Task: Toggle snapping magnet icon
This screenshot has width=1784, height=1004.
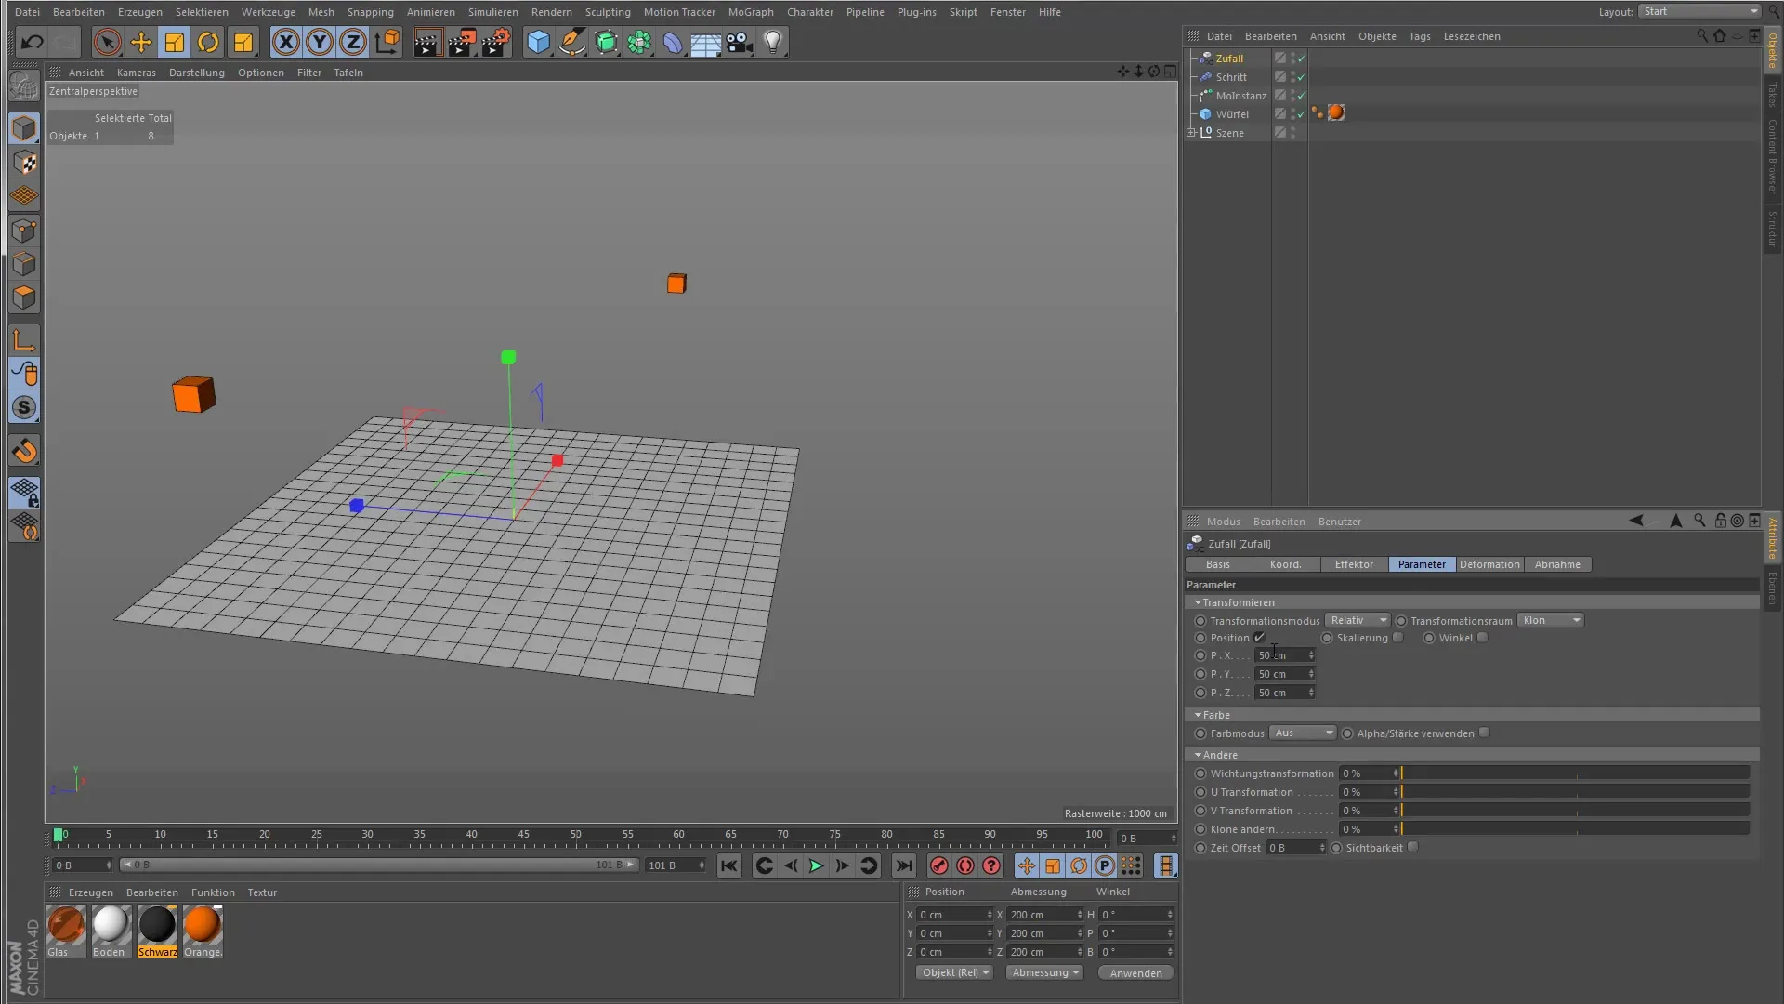Action: [24, 451]
